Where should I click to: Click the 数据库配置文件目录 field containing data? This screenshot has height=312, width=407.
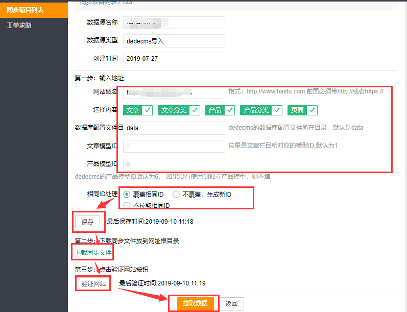[174, 128]
